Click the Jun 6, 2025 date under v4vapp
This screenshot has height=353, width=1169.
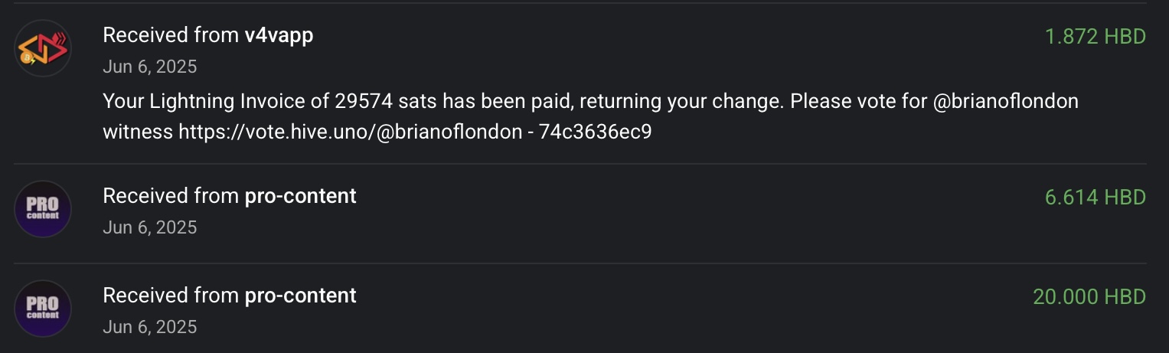150,67
